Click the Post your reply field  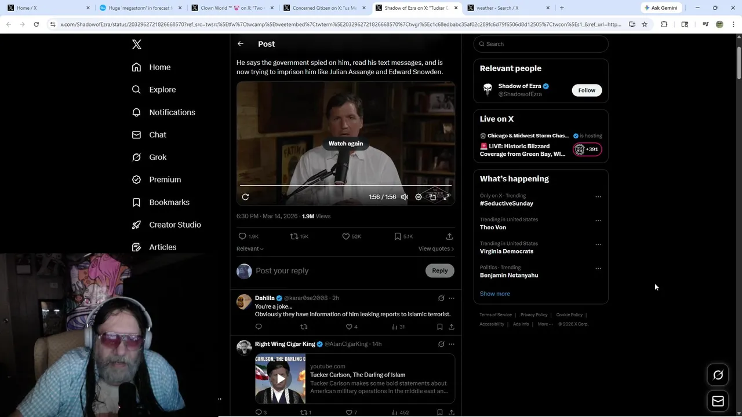[x=339, y=270]
